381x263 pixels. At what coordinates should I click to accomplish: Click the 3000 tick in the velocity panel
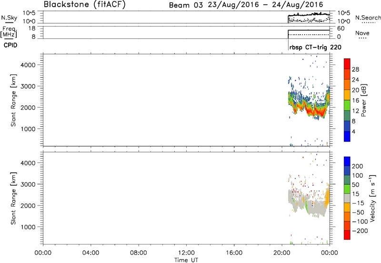pyautogui.click(x=28, y=184)
